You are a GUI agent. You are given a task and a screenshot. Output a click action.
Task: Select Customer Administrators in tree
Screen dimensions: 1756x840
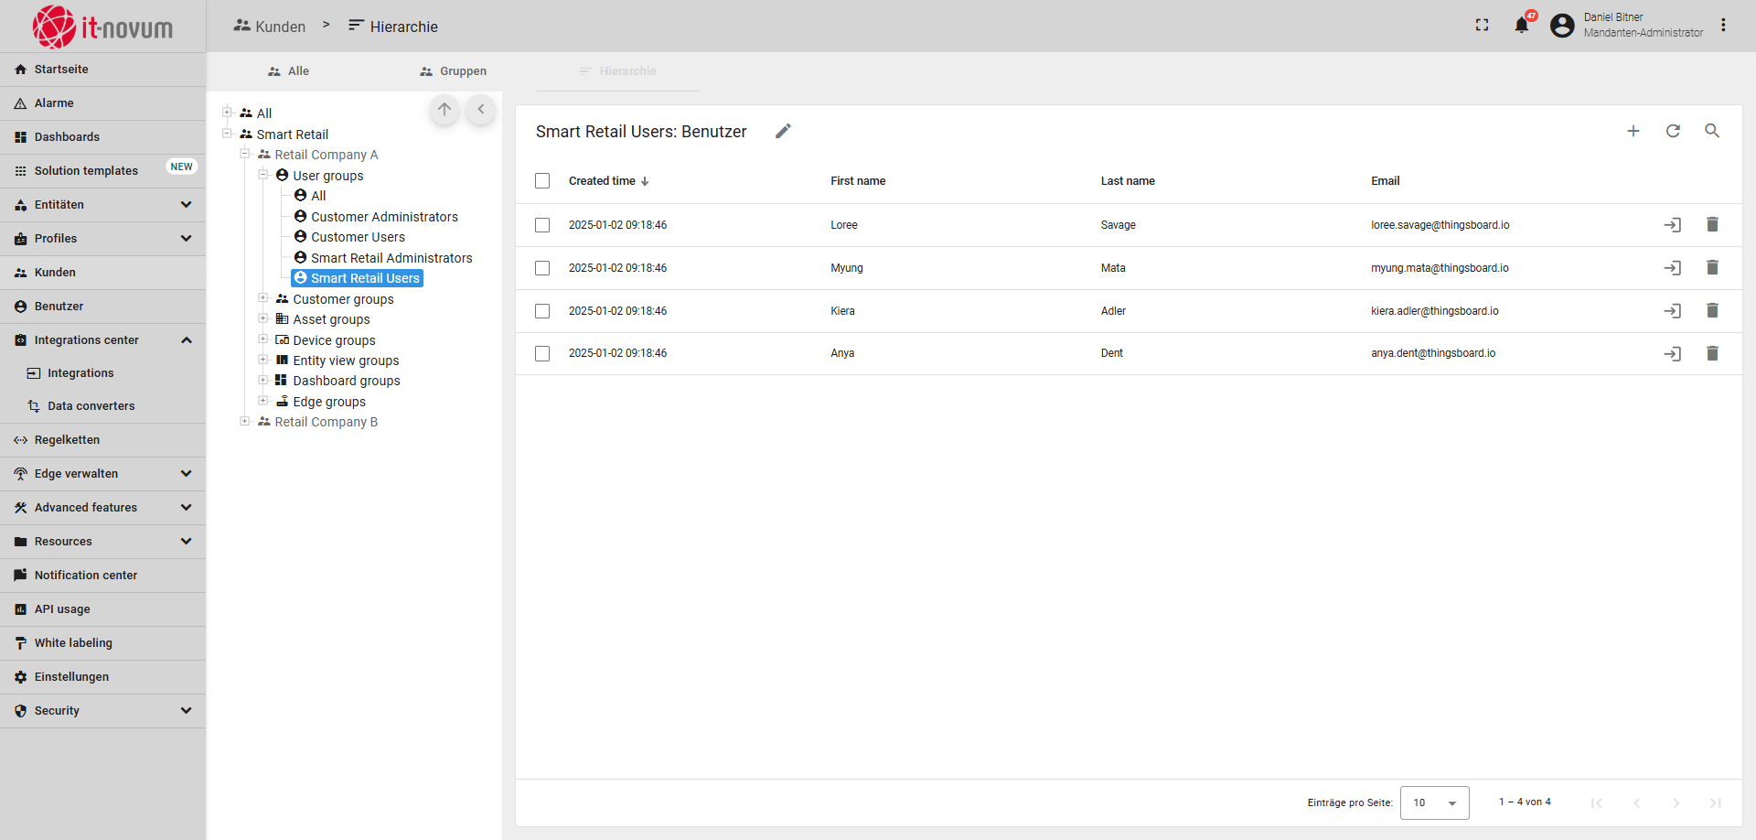coord(384,217)
